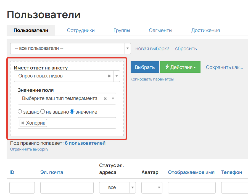This screenshot has width=248, height=196.
Task: Clear the Опрос новых лидов selection with its x icon
Action: [109, 76]
